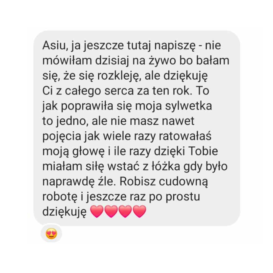Click the final word "dziękuję" before hearts
The height and width of the screenshot is (273, 273).
pyautogui.click(x=64, y=212)
